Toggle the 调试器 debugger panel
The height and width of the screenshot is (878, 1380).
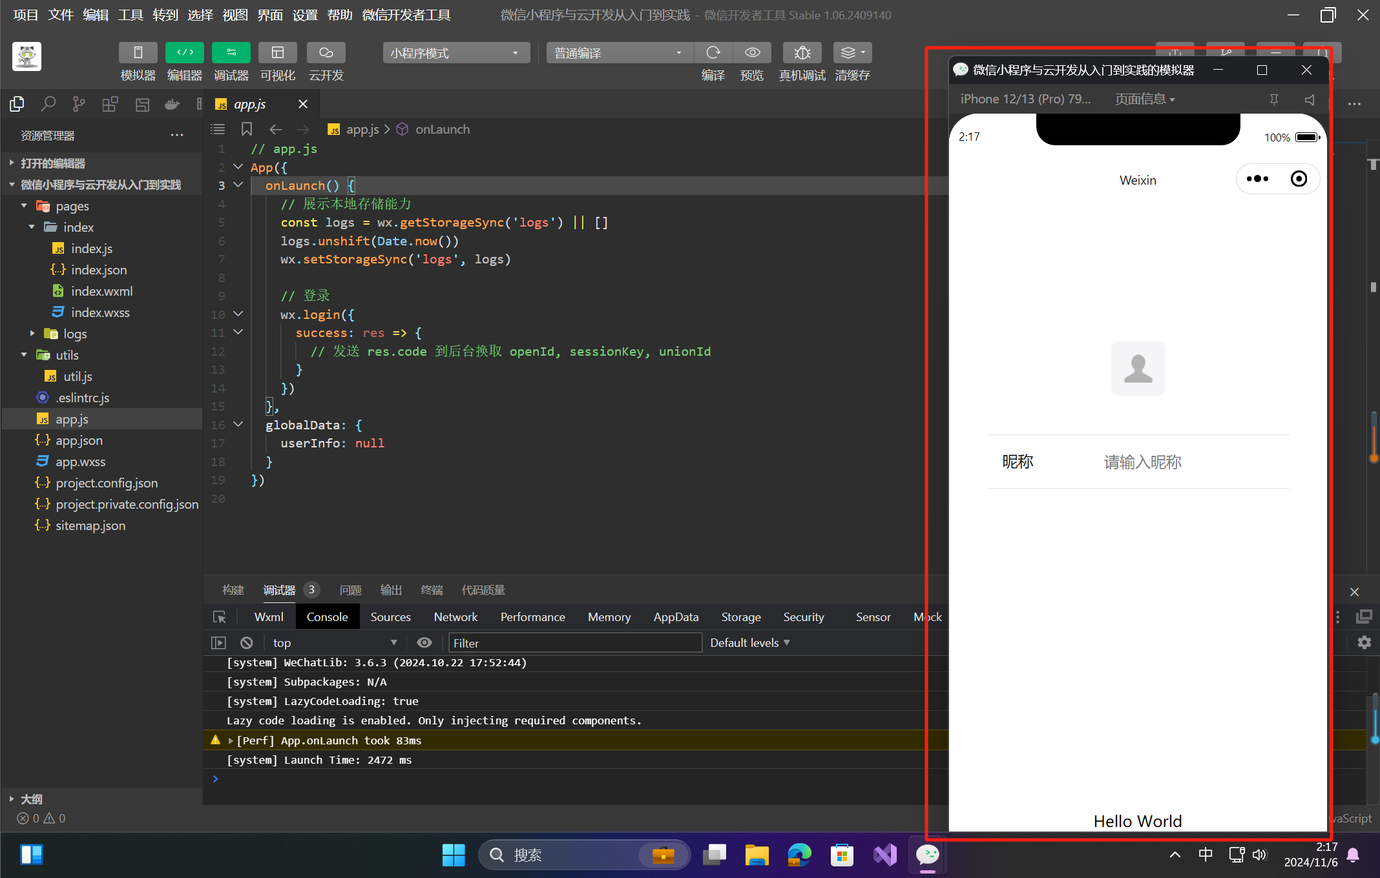231,53
